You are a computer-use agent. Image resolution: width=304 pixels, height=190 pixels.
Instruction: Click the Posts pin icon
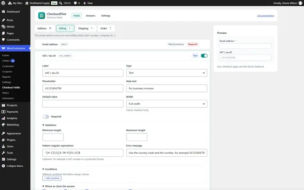click(x=3, y=20)
